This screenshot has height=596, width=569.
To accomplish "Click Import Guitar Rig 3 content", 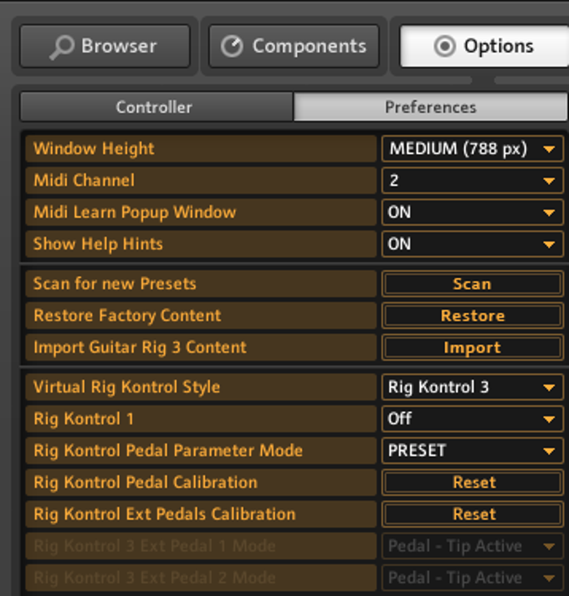I will (x=472, y=347).
